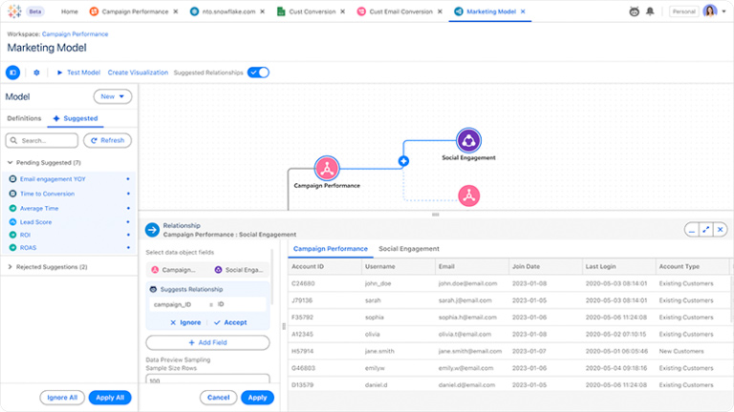Open the Definitions tab in Model panel

point(24,118)
